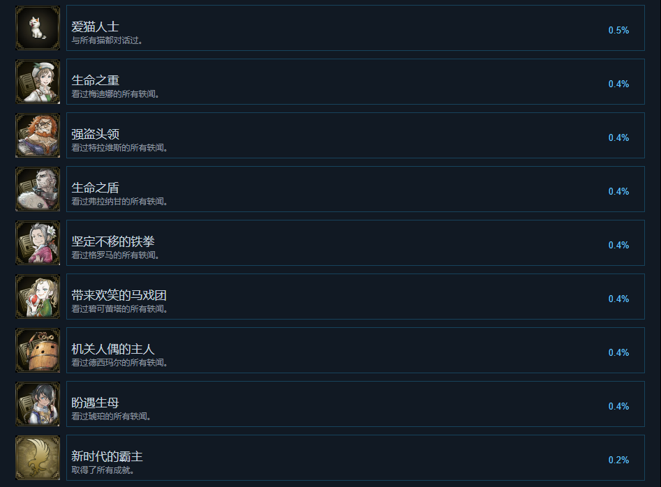
Task: Click the 坚定不移的铁拳 character icon
Action: [38, 243]
